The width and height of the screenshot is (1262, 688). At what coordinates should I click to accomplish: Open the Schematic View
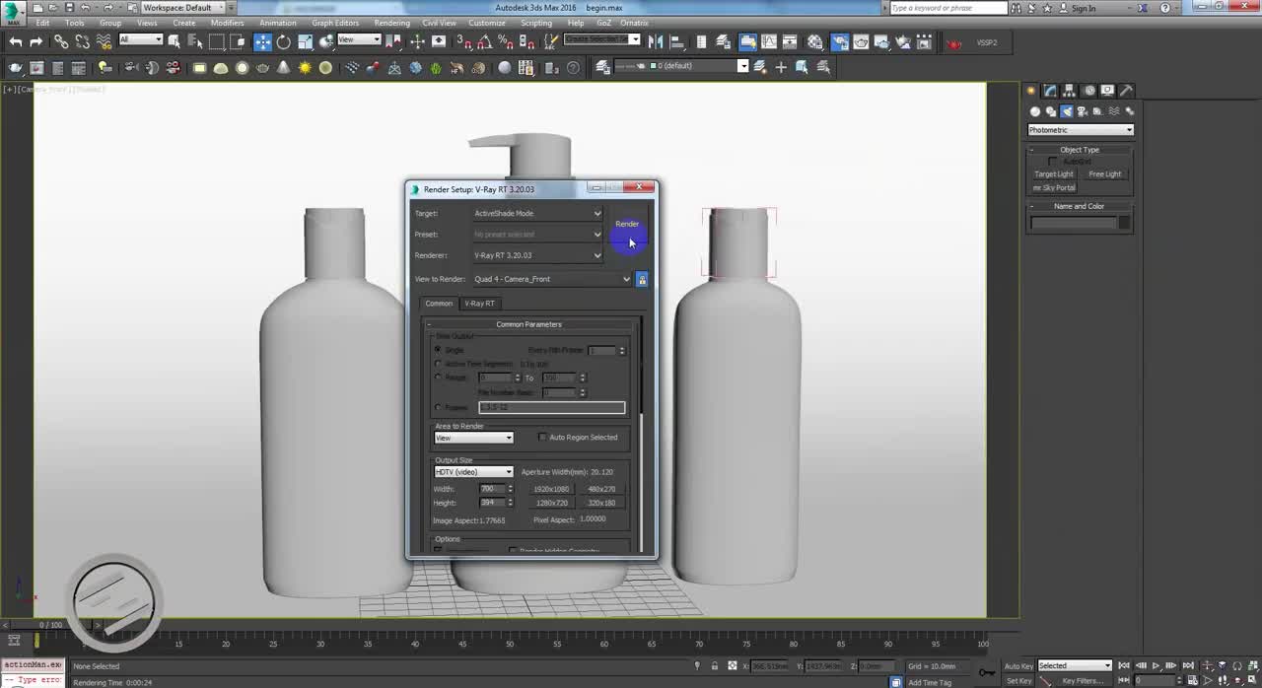[791, 42]
